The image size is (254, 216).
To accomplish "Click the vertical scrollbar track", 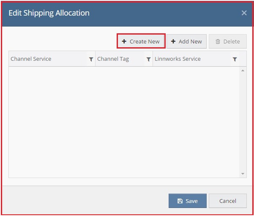I will click(243, 122).
